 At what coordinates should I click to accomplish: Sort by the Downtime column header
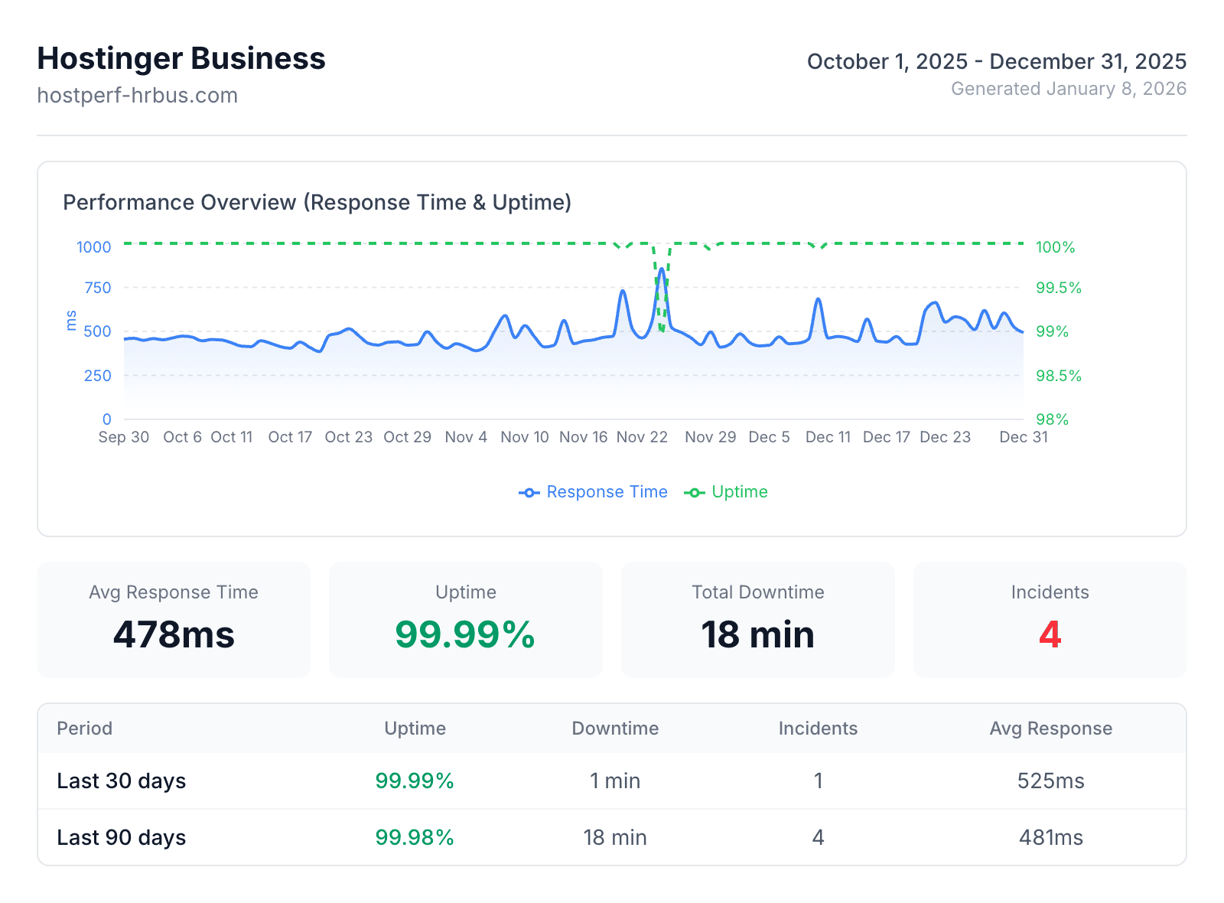615,729
